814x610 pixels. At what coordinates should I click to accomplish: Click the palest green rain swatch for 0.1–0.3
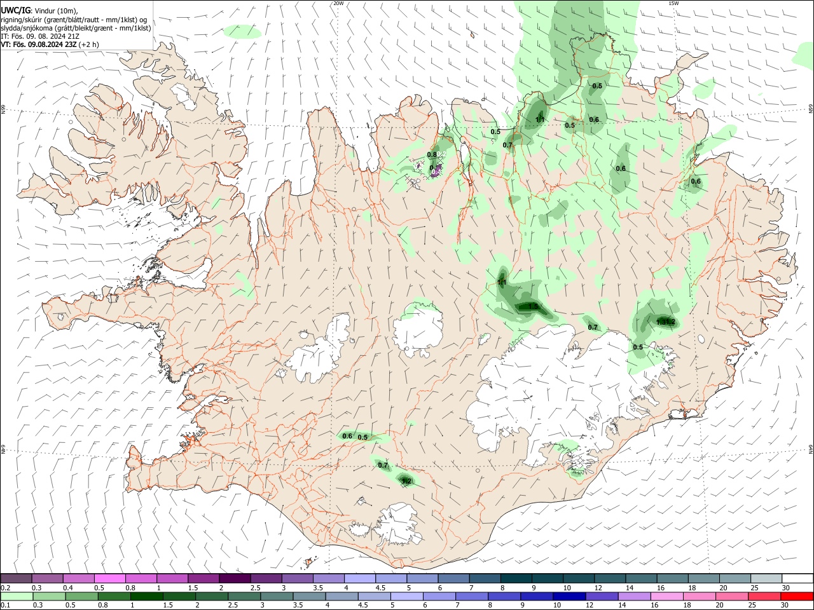point(17,596)
